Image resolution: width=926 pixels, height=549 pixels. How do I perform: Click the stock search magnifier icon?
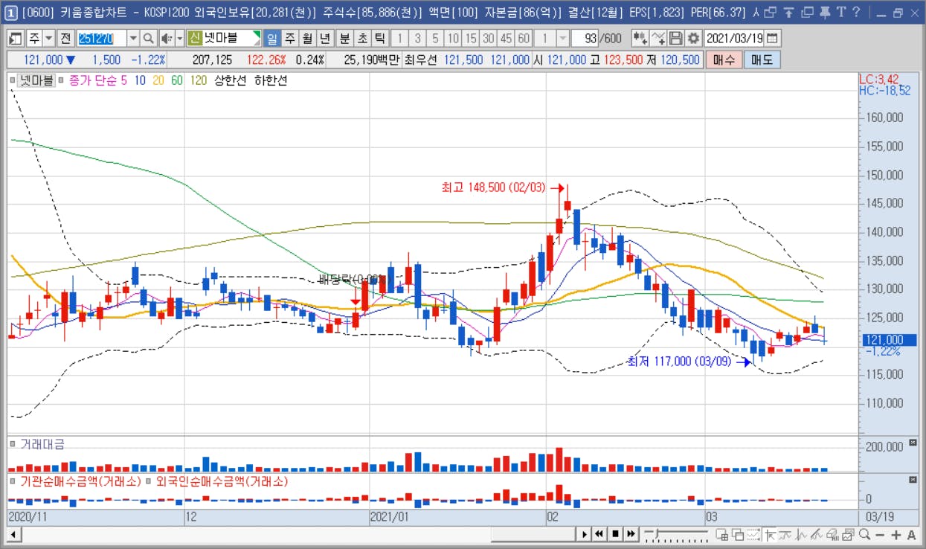pyautogui.click(x=148, y=39)
